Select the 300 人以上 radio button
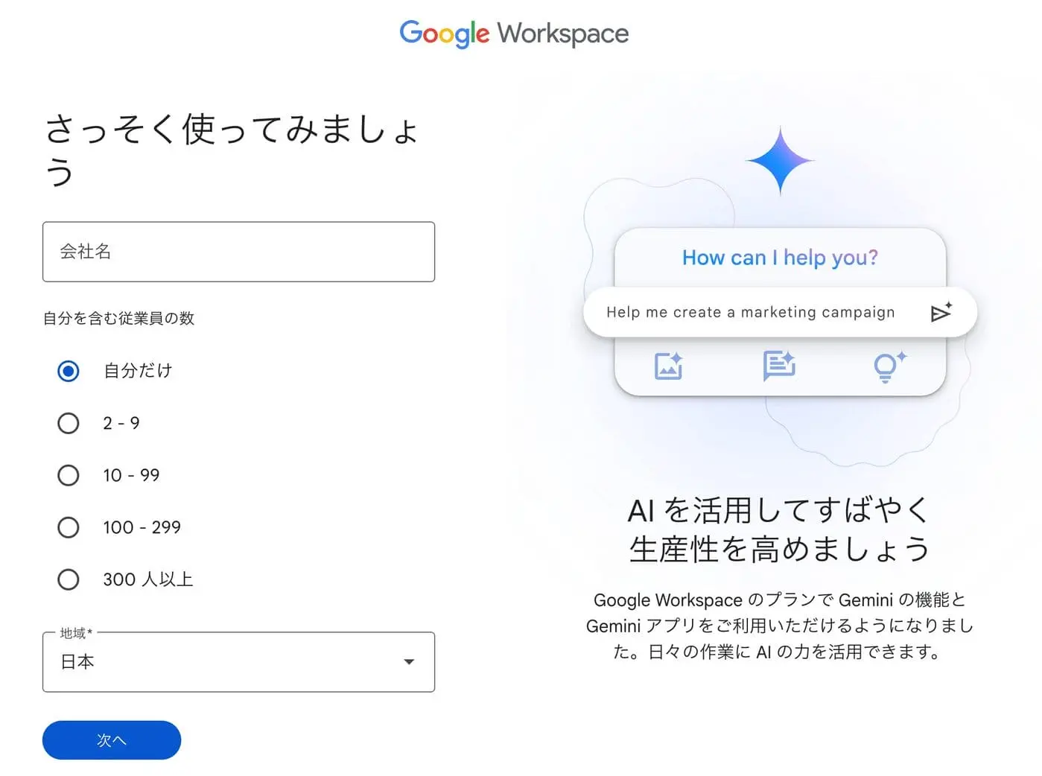The image size is (1042, 776). tap(69, 579)
